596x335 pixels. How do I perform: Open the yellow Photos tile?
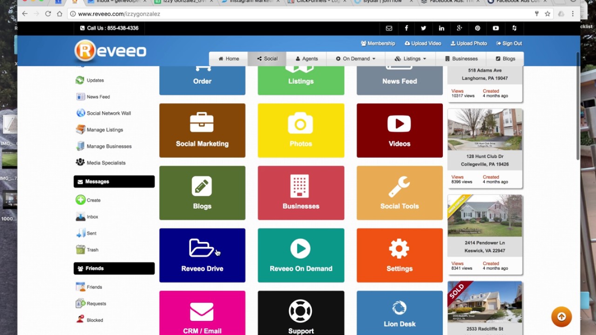(x=301, y=130)
